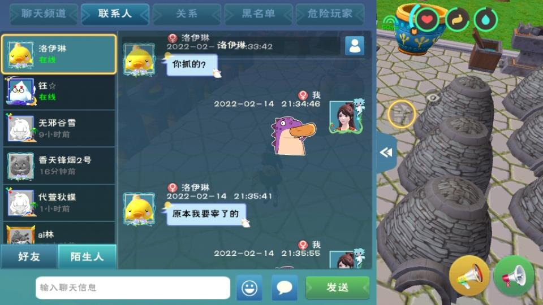Screen dimensions: 543x305
Task: Tap the blue water drop thirst icon
Action: tap(485, 19)
